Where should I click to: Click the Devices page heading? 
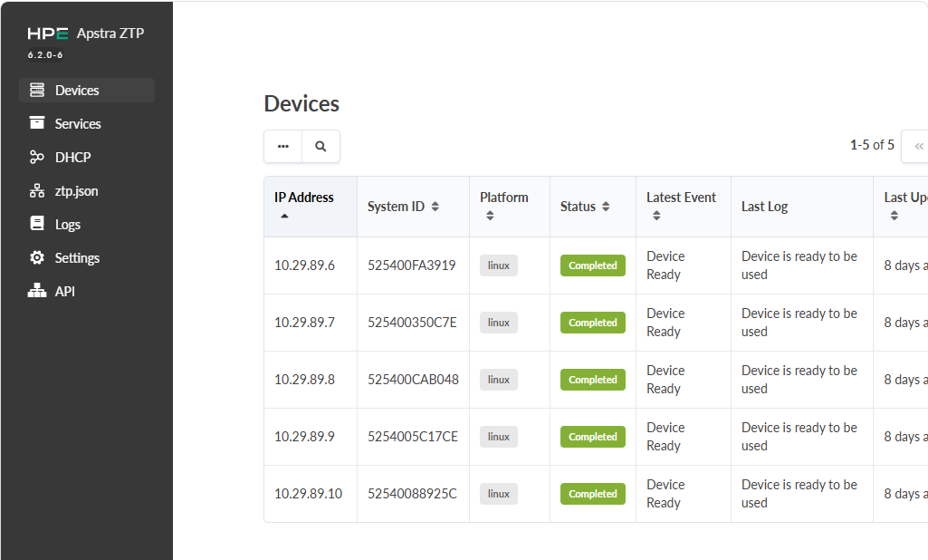301,103
